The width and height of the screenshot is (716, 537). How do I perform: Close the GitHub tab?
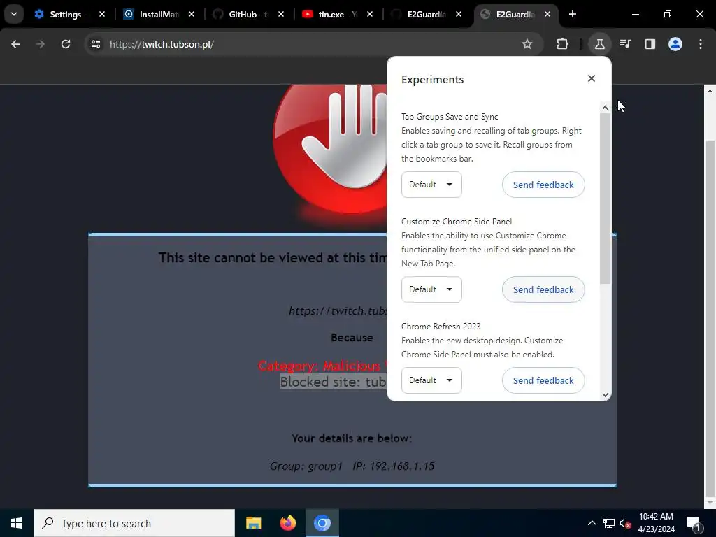click(x=281, y=15)
